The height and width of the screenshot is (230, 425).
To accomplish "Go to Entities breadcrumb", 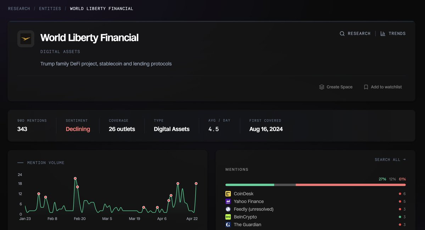I will coord(50,9).
